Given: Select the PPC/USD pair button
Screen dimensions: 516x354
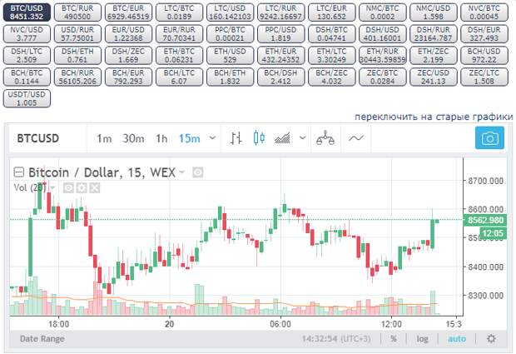Looking at the screenshot, I should coord(281,34).
